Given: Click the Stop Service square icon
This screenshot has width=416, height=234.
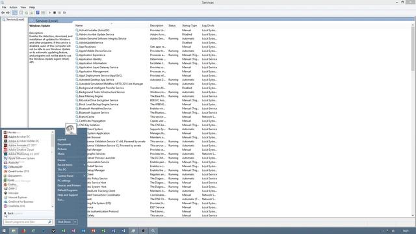Looking at the screenshot, I should click(55, 13).
